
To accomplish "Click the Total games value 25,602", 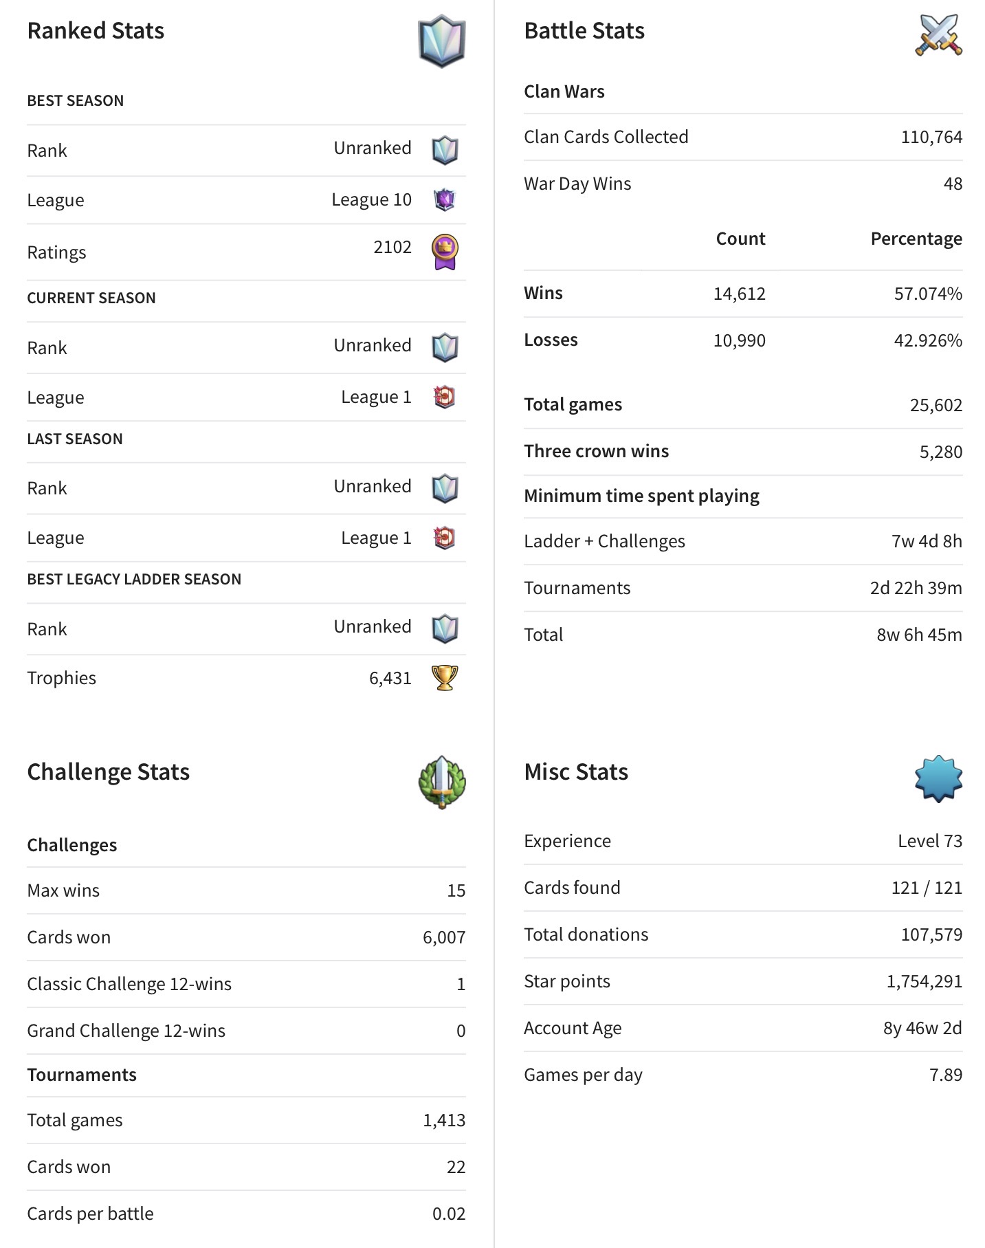I will tap(936, 405).
